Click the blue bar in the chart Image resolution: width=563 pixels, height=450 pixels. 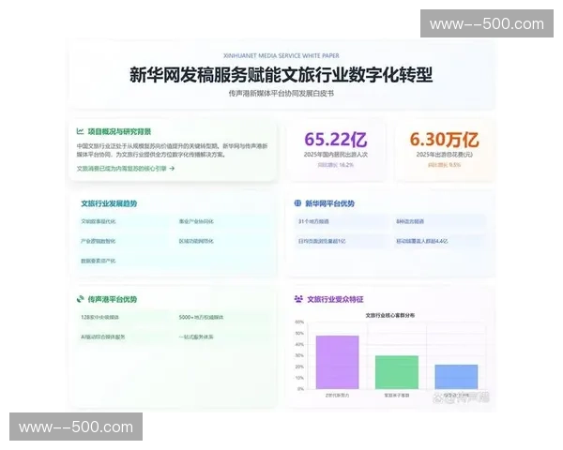[456, 377]
